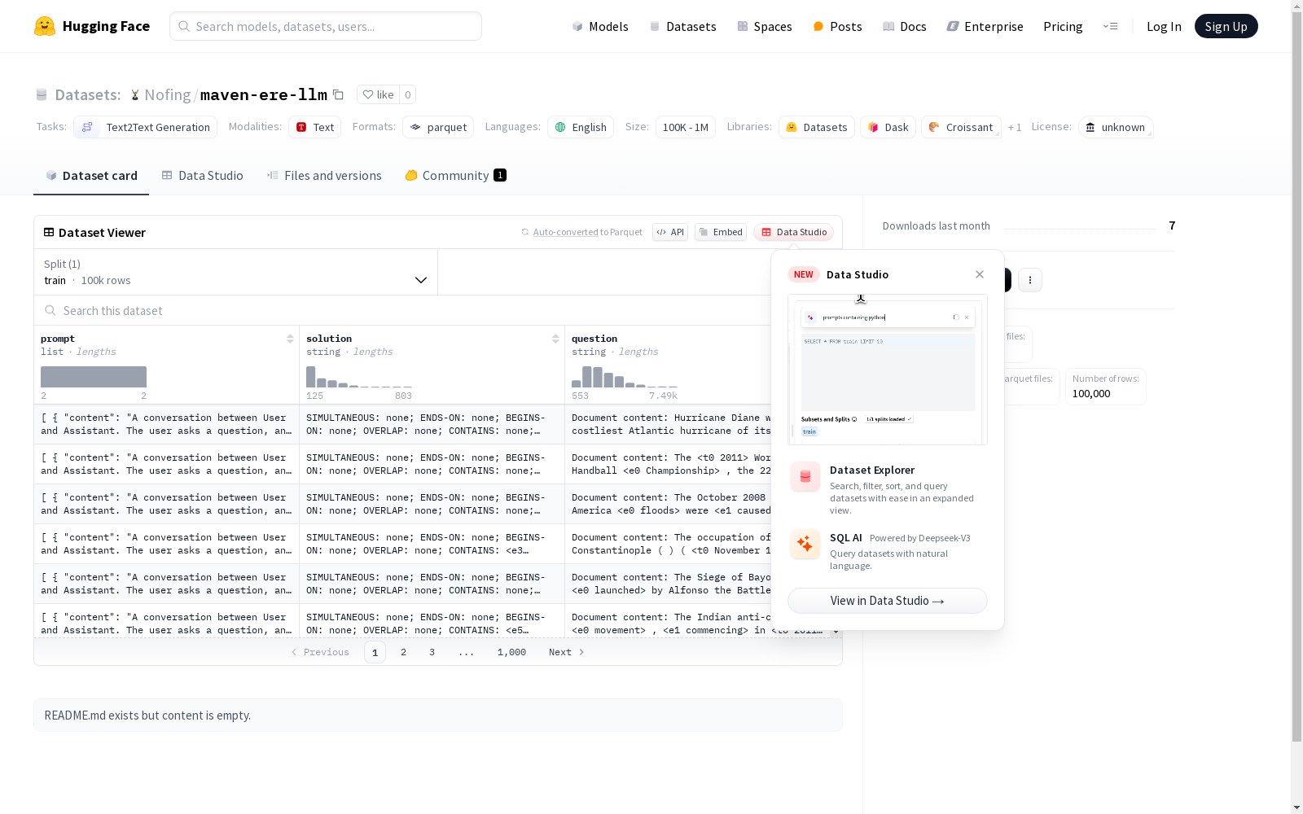The image size is (1303, 814).
Task: Click the Croissant library tag
Action: click(x=961, y=127)
